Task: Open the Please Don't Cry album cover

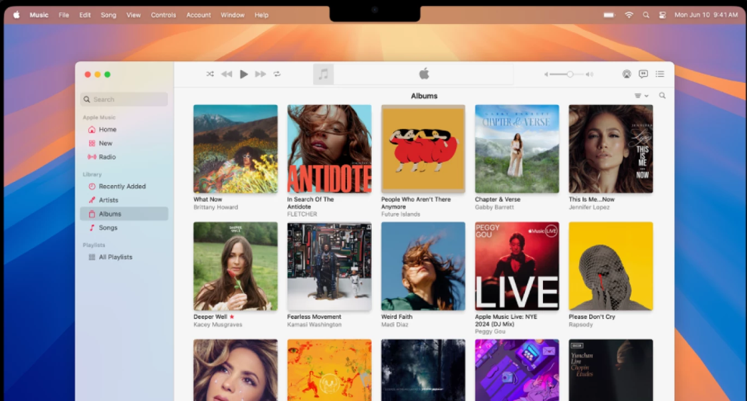Action: [x=611, y=266]
